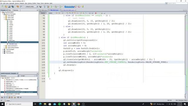The height and width of the screenshot is (106, 188).
Task: Expand the Test Libraries node
Action: coord(3,53)
